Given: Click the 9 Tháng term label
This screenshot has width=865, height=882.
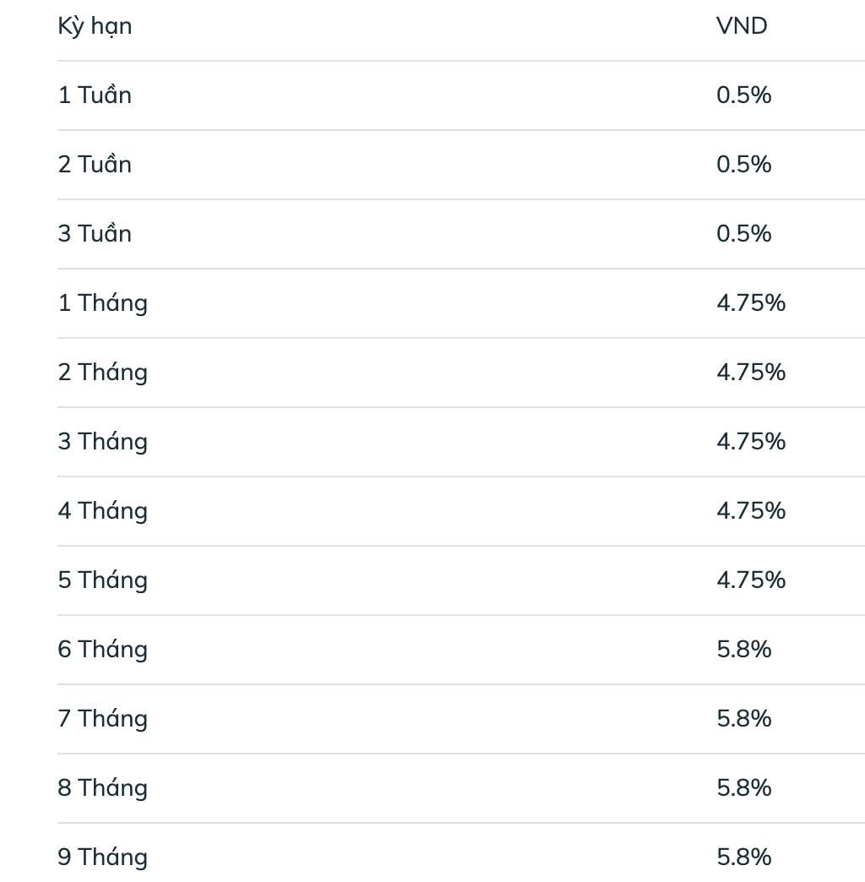Looking at the screenshot, I should pos(102,857).
